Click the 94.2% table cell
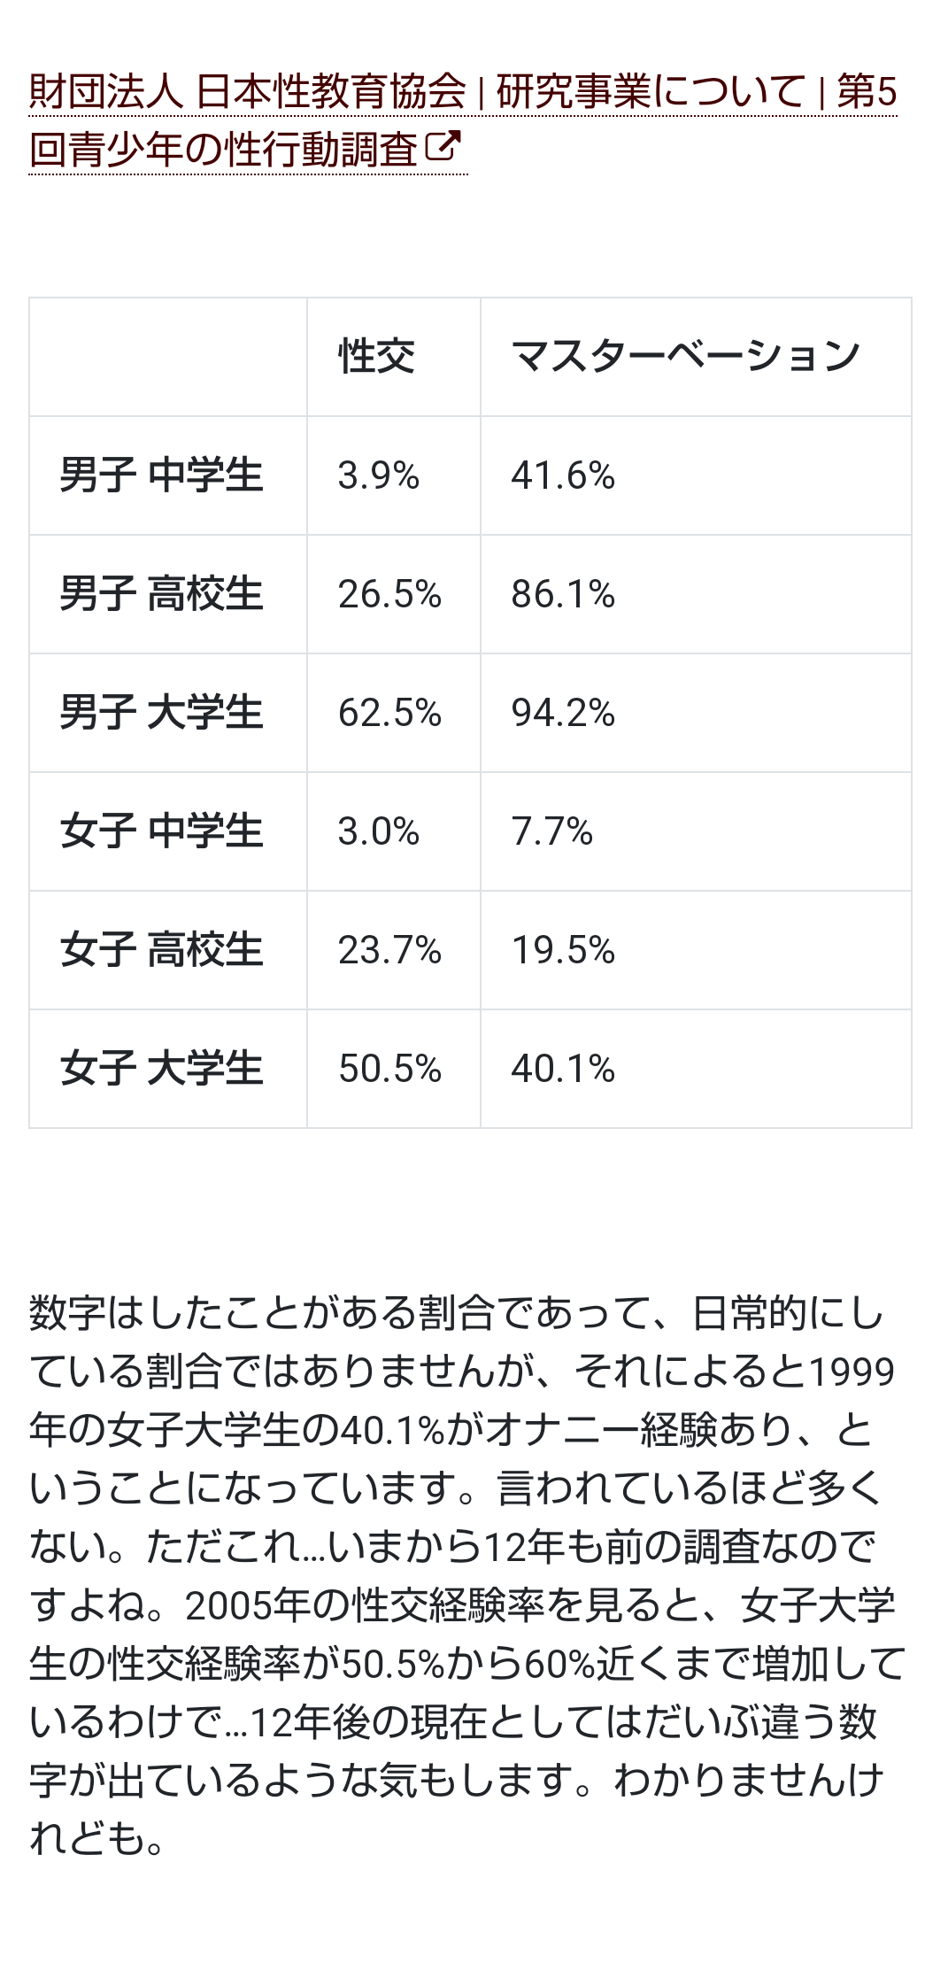Viewport: 948px width, 1971px height. [x=696, y=713]
